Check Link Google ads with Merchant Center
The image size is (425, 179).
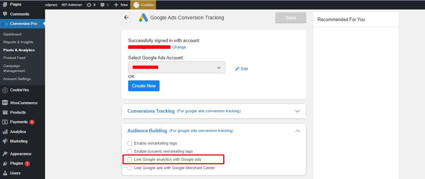130,168
